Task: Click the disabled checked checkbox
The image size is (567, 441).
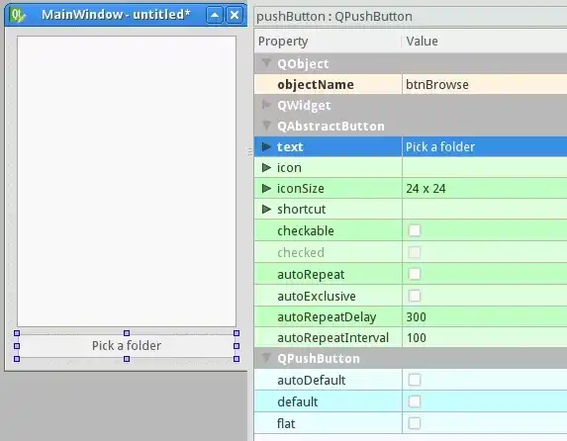Action: pyautogui.click(x=415, y=252)
